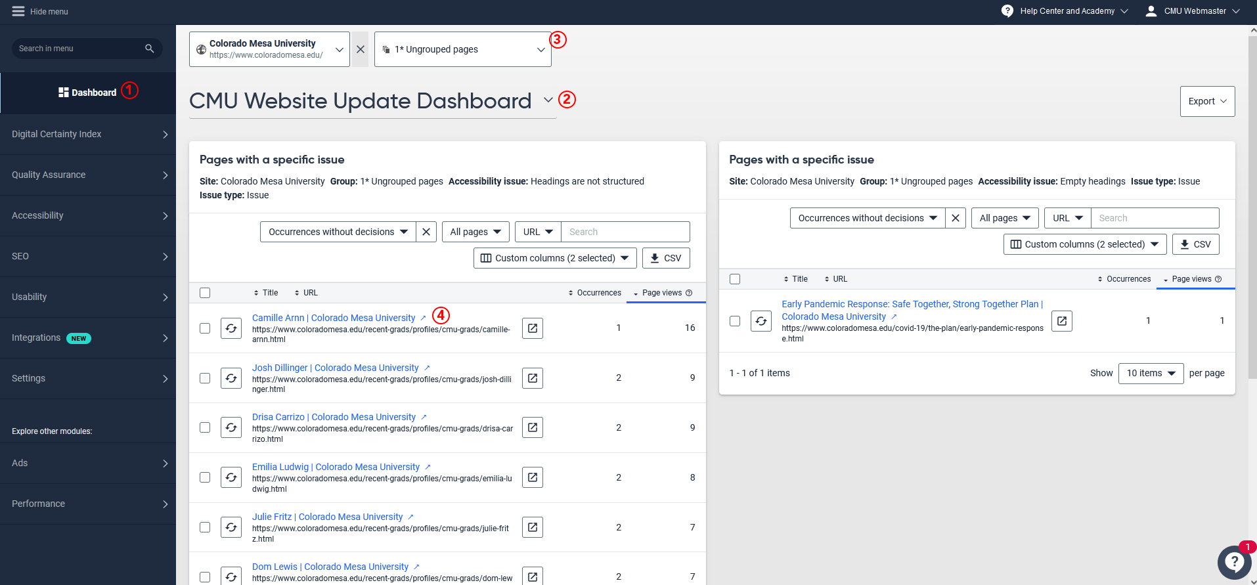Screen dimensions: 1257x585
Task: Select all rows checkbox in right table
Action: (x=735, y=279)
